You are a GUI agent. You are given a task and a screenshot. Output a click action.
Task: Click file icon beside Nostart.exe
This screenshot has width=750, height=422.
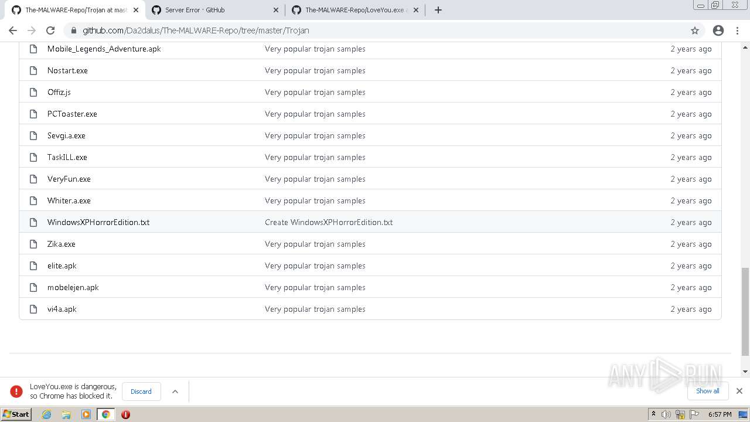point(33,70)
